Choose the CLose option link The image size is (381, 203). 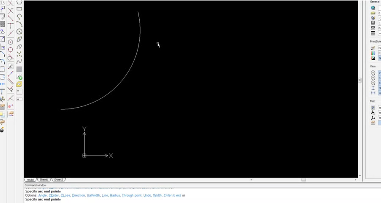pos(65,195)
